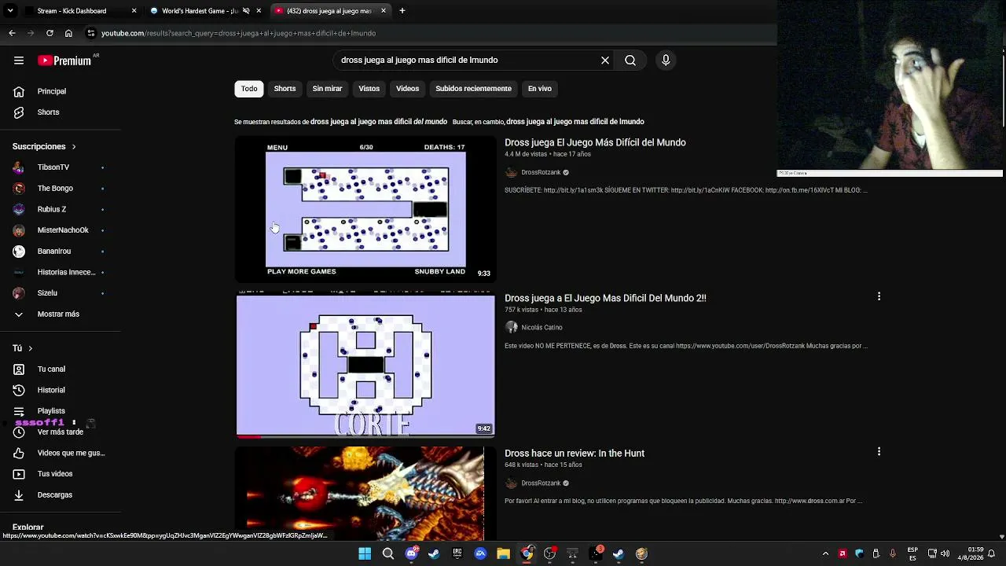Go back with the browser back arrow

[x=12, y=33]
